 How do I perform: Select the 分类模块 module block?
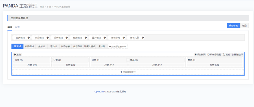[x=21, y=38]
